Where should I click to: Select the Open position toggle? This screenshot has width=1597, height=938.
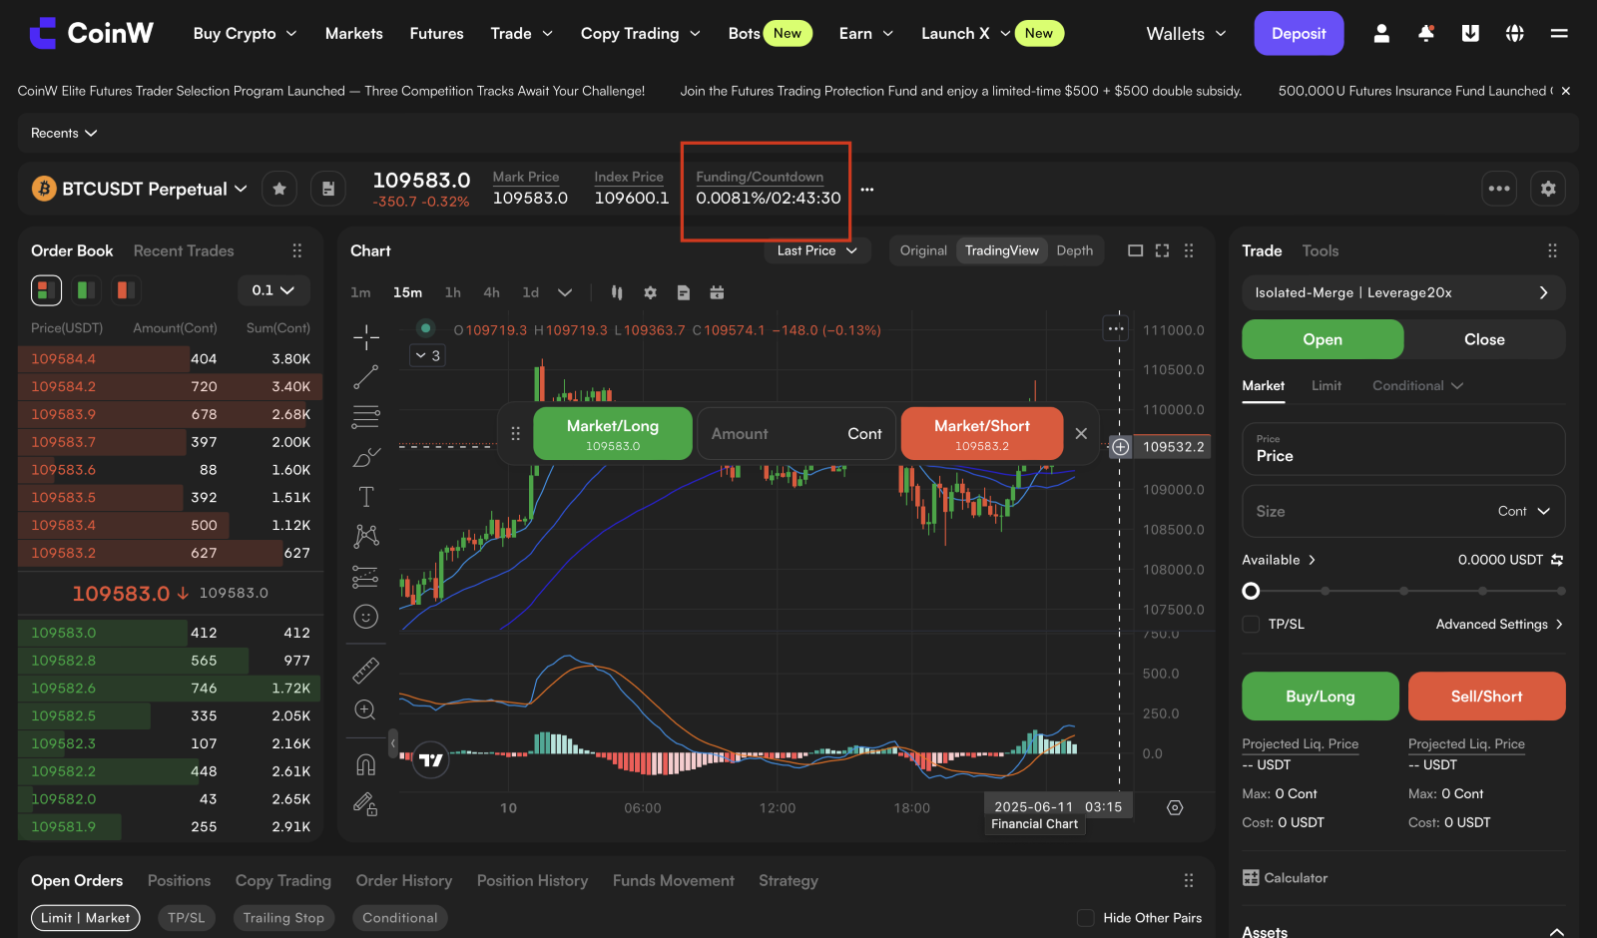click(x=1323, y=339)
